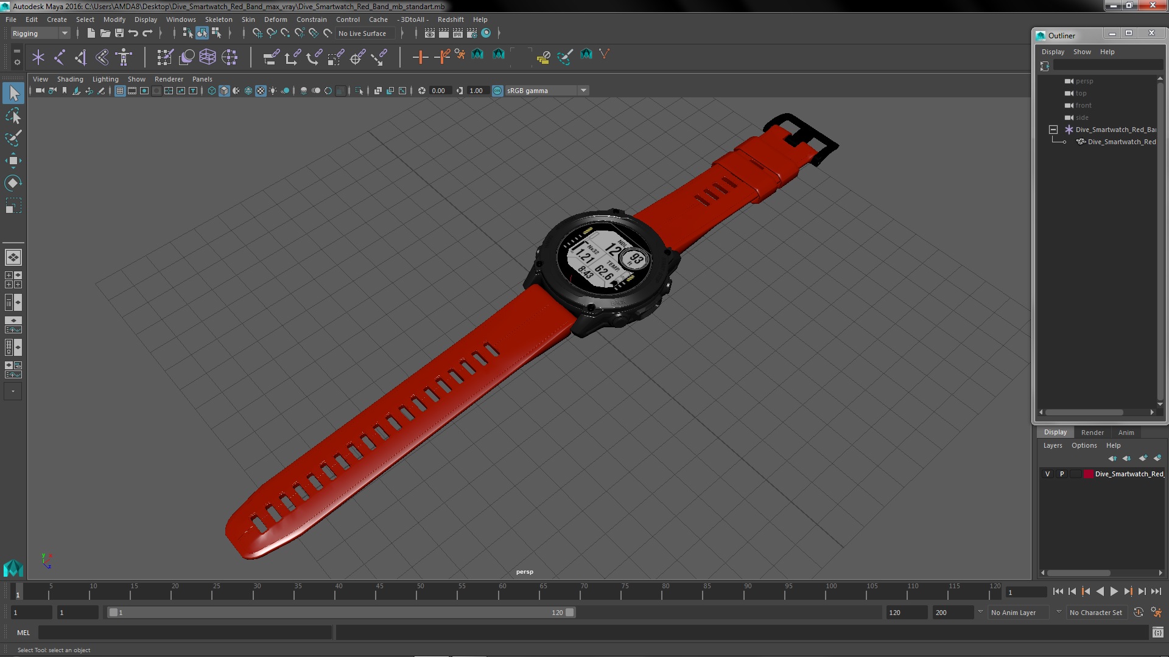Viewport: 1169px width, 657px height.
Task: Open the Render View window icon
Action: pos(430,33)
